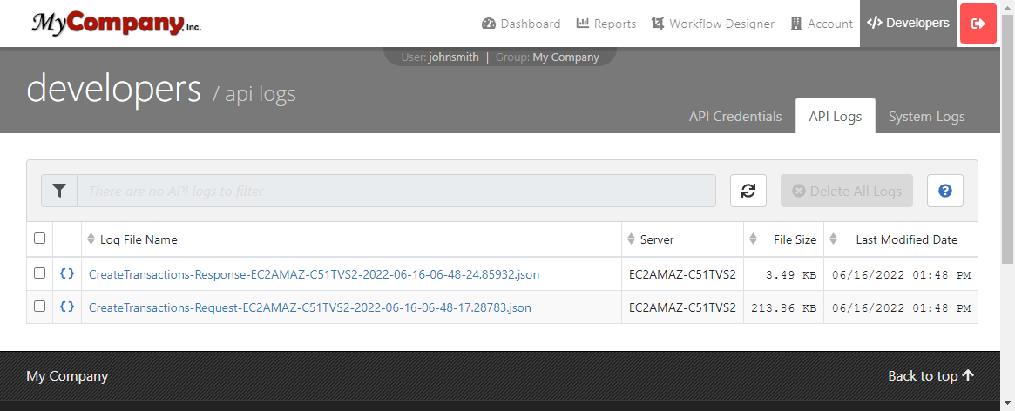Click the Back to top link

click(930, 376)
